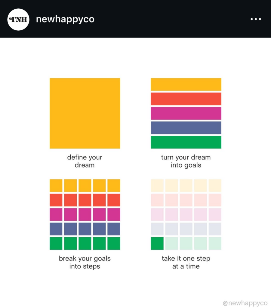The height and width of the screenshot is (308, 271).
Task: Select last green square in steps grid
Action: tap(114, 243)
